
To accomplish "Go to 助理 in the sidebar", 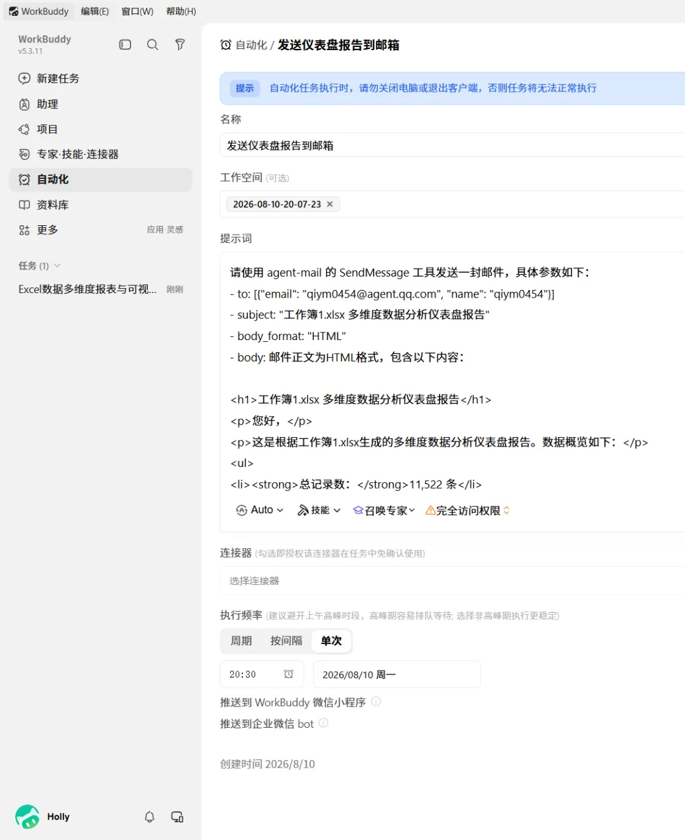I will coord(101,104).
